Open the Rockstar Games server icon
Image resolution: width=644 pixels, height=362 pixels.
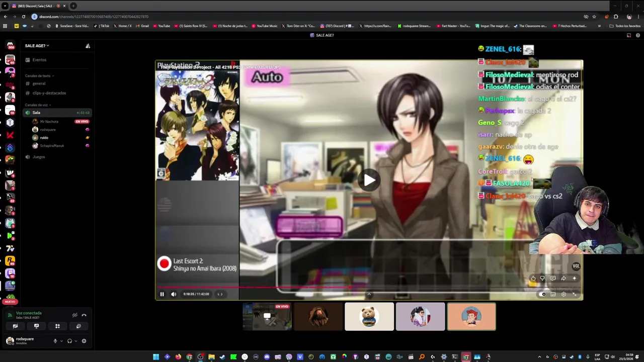(10, 261)
